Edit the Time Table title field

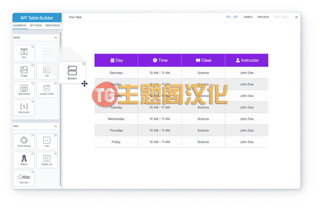click(100, 17)
